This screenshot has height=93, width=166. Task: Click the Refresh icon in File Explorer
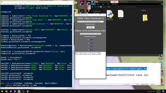click(118, 7)
